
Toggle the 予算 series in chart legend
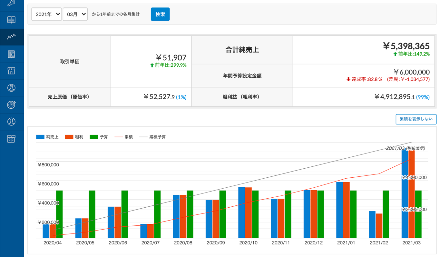point(99,137)
